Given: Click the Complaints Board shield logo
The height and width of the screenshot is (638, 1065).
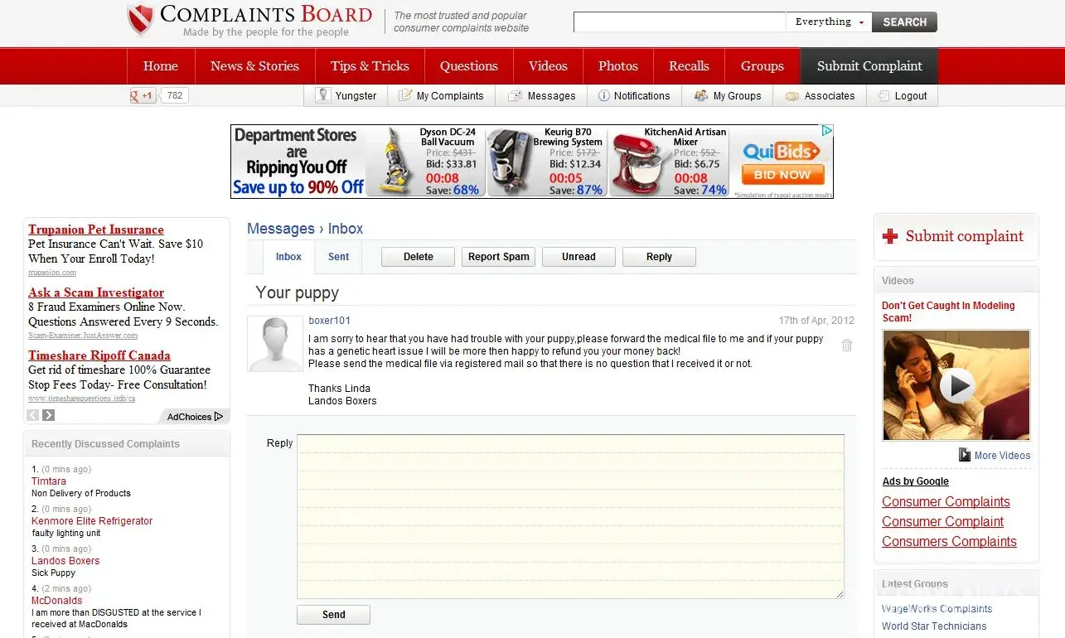Looking at the screenshot, I should coord(141,21).
